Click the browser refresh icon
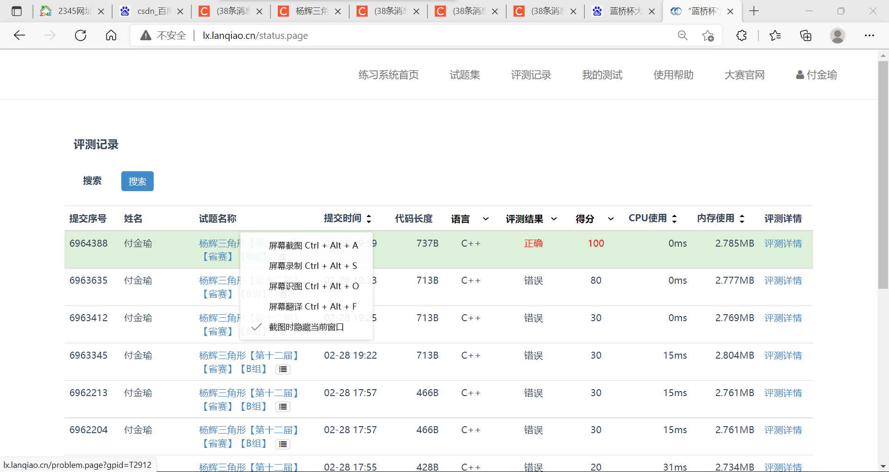Image resolution: width=889 pixels, height=472 pixels. (x=81, y=35)
